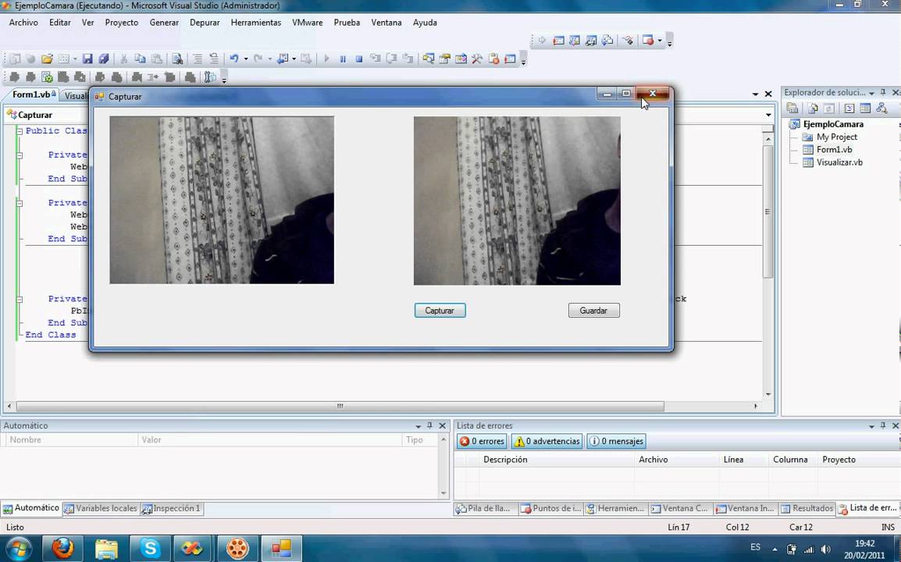Click the Open File folder icon
Screen dimensions: 901x562
[47, 59]
